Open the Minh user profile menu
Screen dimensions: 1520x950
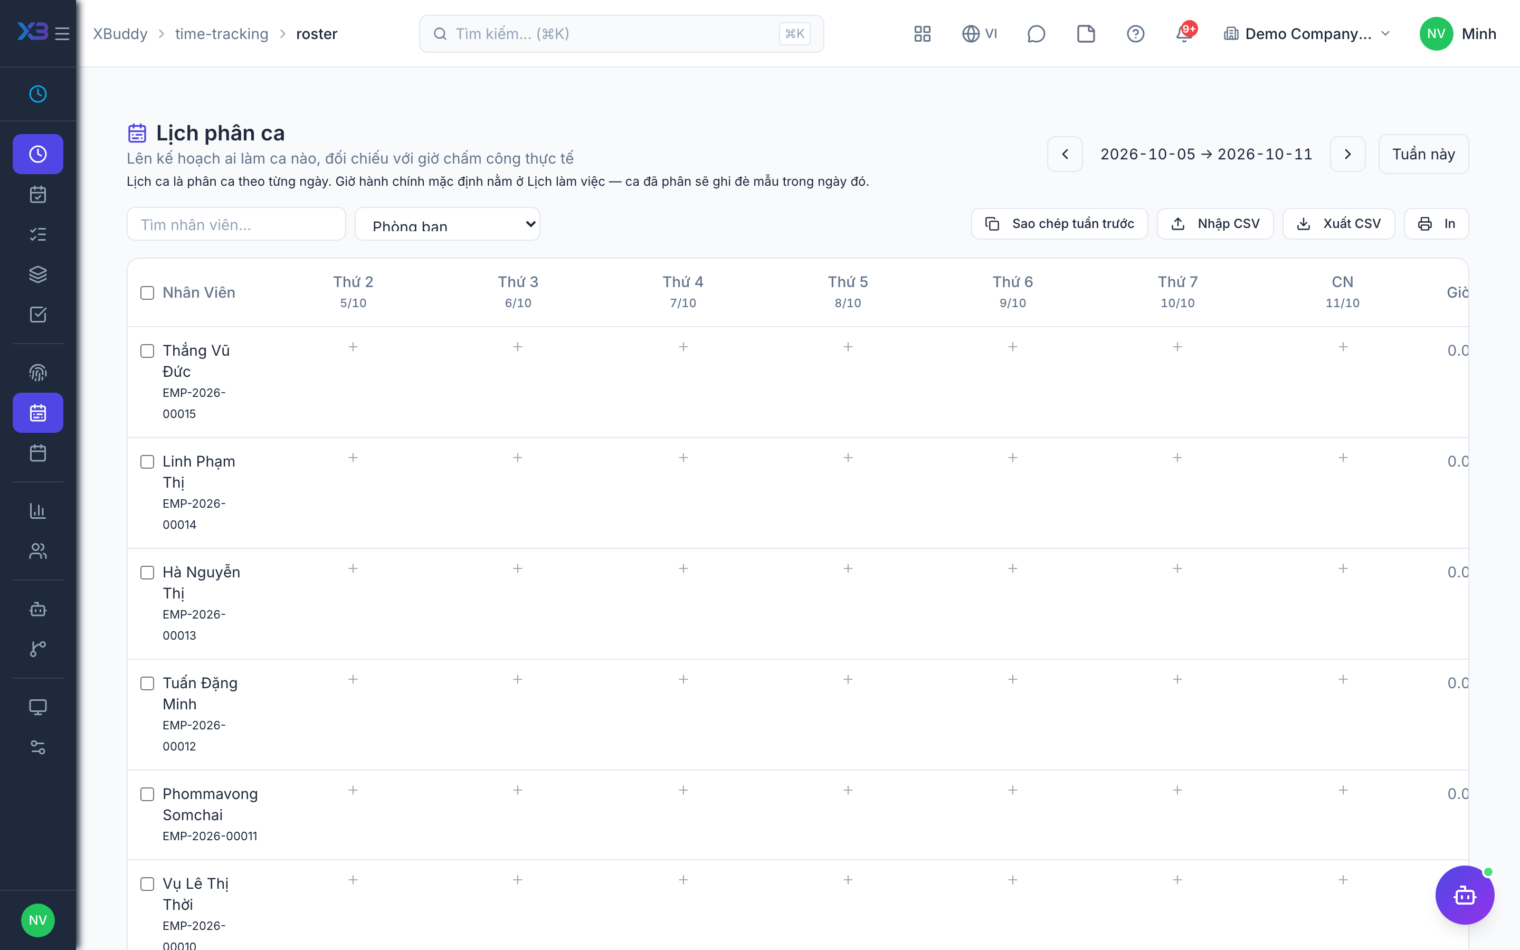pos(1458,33)
